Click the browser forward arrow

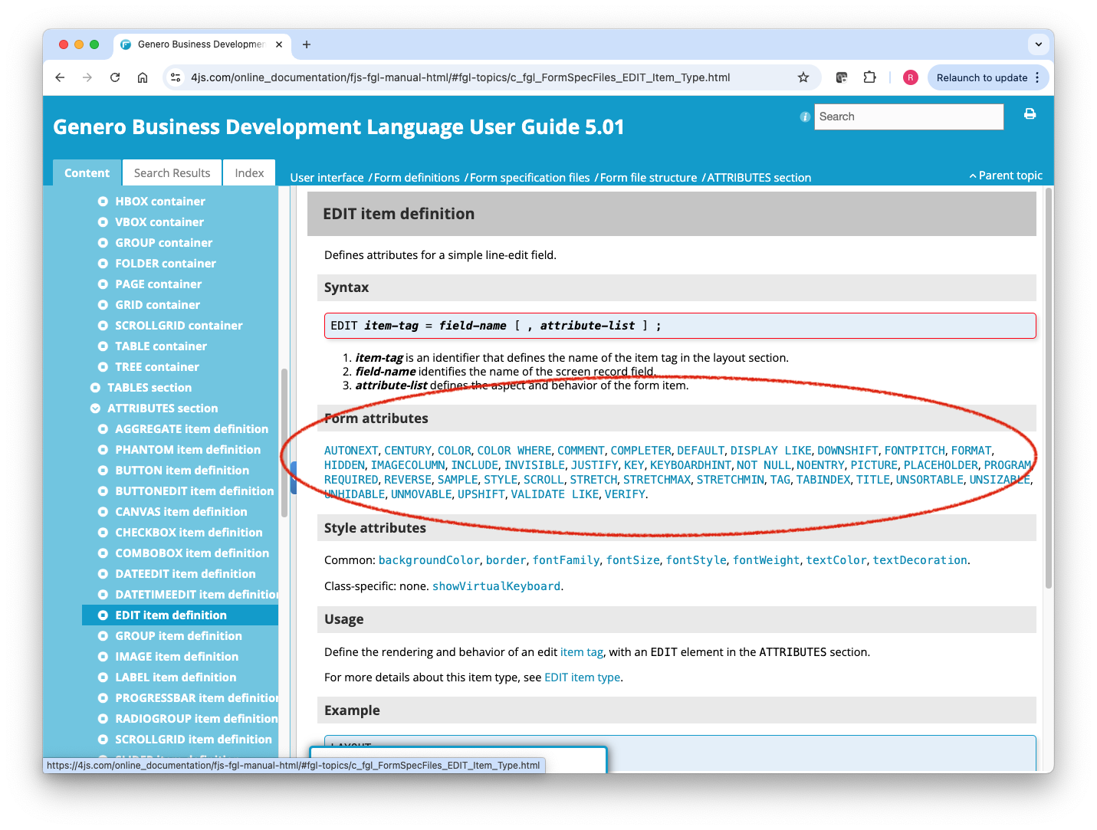tap(87, 77)
